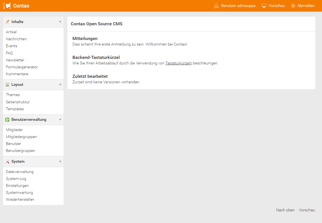The height and width of the screenshot is (223, 322).
Task: Click the Nach oben footer link
Action: pos(285,210)
